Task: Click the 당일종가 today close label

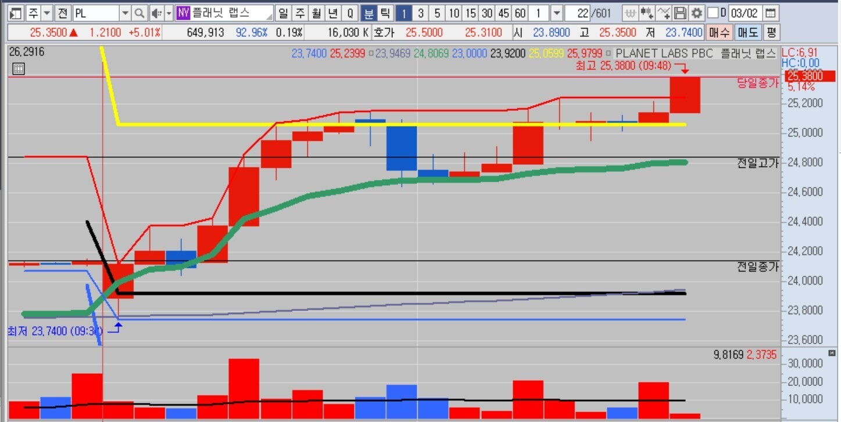Action: (757, 82)
